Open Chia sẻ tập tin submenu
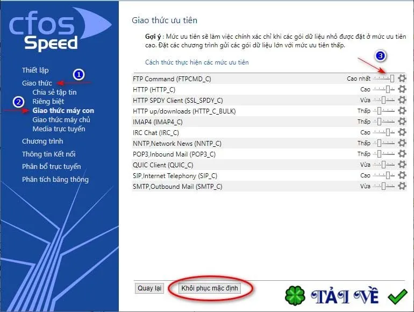 click(54, 92)
